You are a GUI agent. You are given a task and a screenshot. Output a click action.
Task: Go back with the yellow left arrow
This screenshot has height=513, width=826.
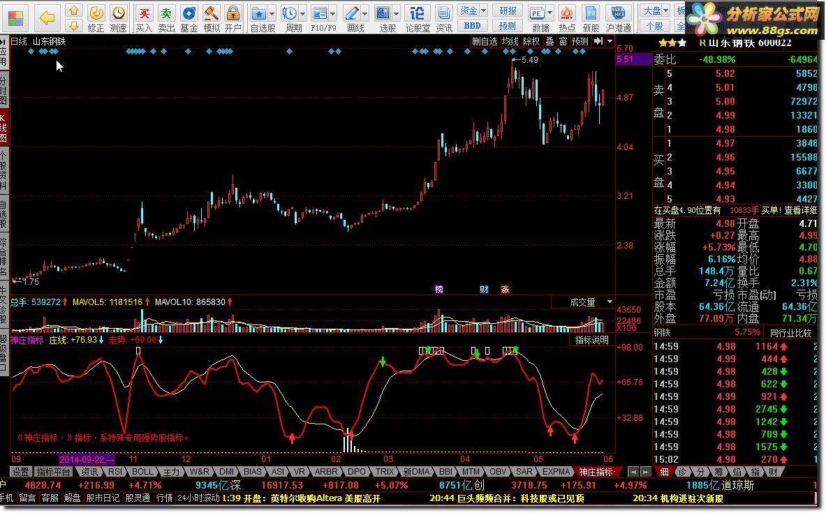[47, 18]
